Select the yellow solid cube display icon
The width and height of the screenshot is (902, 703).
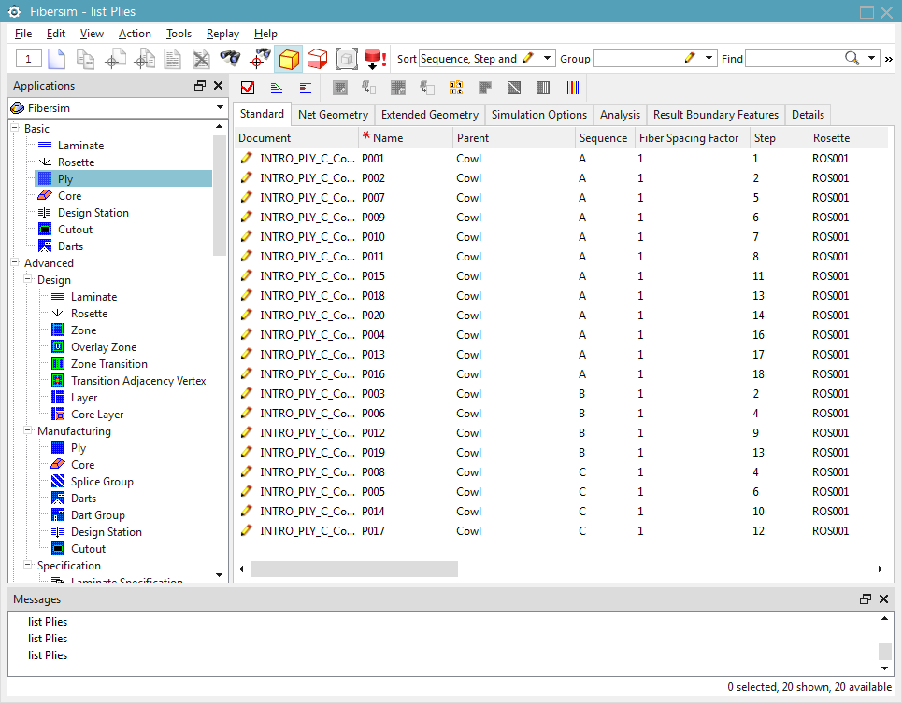click(x=290, y=58)
